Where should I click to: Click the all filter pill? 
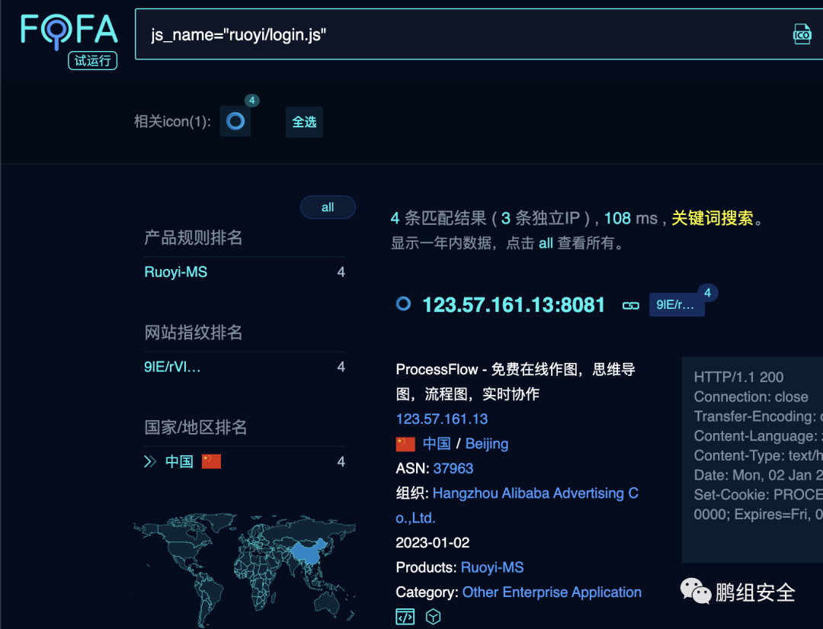[x=328, y=207]
